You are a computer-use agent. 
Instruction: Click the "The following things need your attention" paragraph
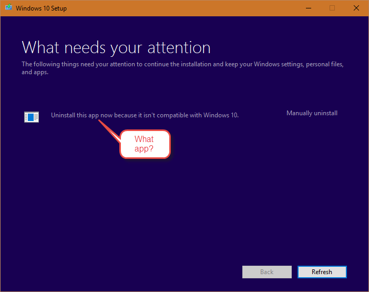pos(182,68)
